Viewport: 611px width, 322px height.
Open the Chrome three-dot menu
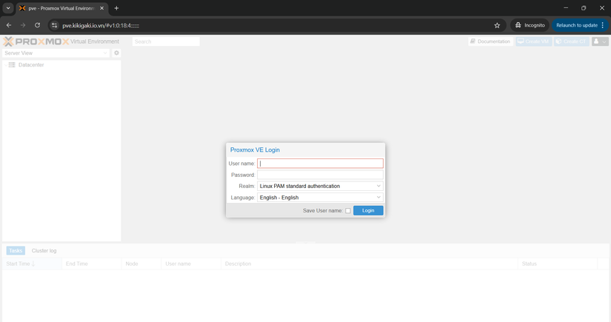pos(603,25)
